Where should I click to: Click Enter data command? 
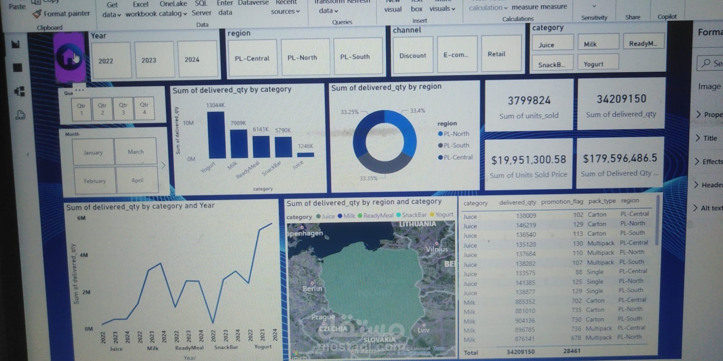[225, 8]
